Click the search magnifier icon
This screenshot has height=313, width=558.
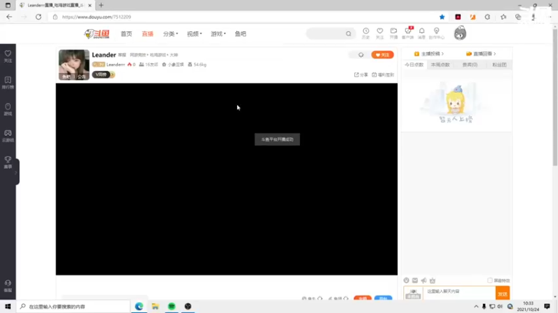(x=348, y=33)
